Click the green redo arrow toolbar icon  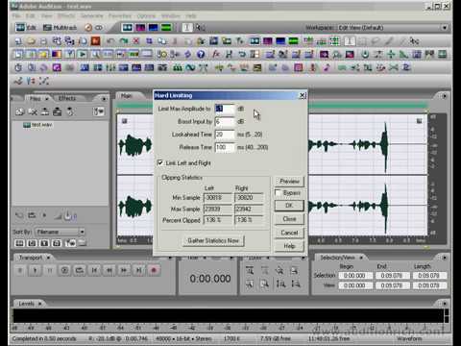tap(124, 41)
